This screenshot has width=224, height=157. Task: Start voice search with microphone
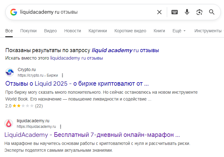coord(187,12)
